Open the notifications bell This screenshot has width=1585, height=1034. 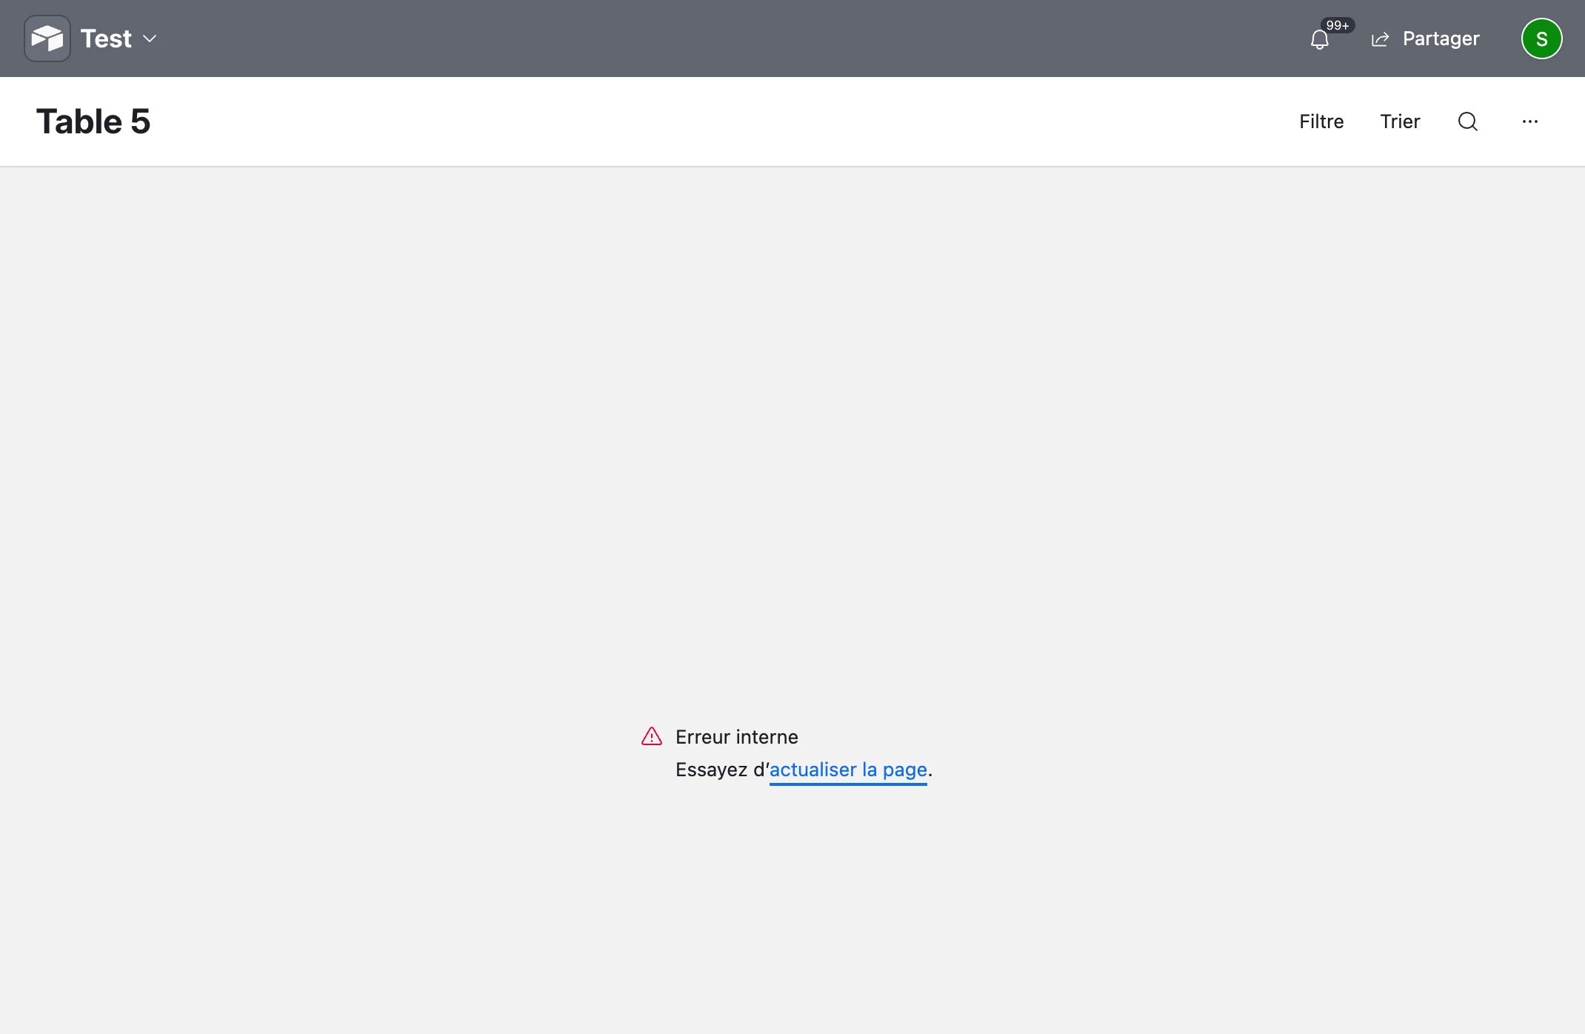coord(1319,40)
